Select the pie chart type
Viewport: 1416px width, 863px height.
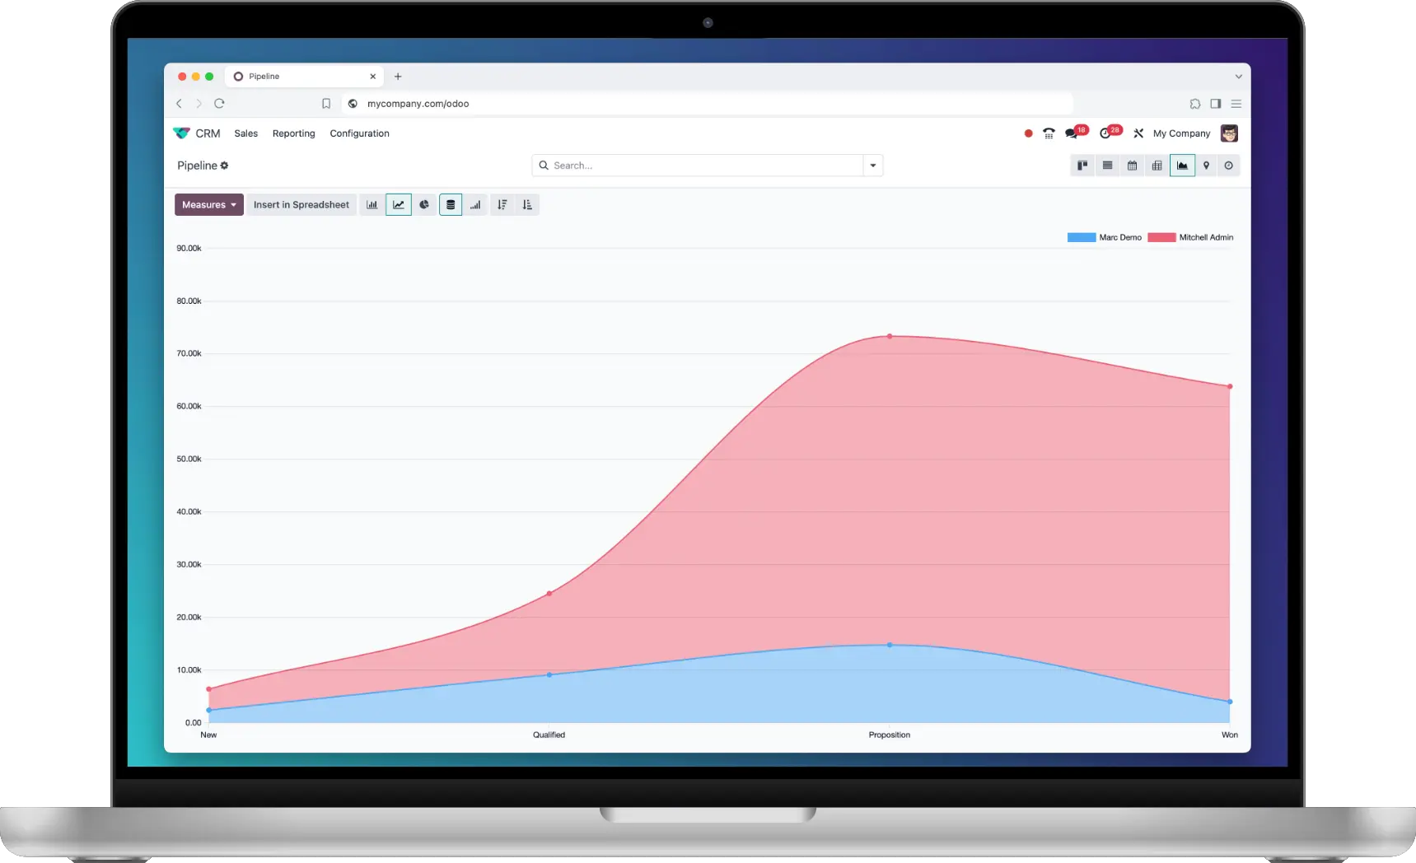(x=424, y=205)
